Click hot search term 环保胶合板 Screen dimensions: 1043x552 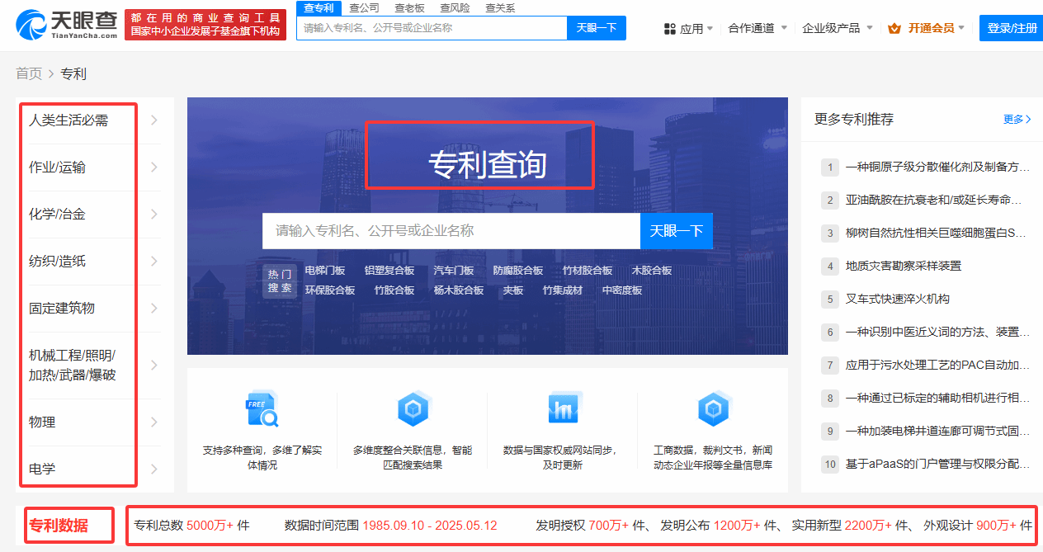pos(330,290)
